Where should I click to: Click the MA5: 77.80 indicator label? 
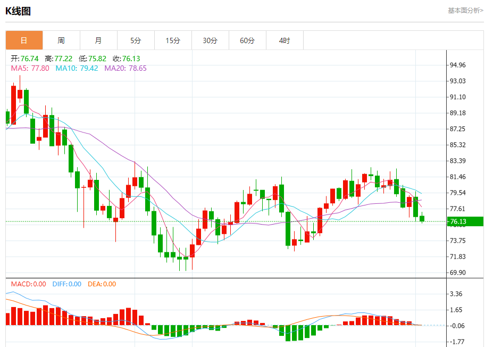click(30, 68)
